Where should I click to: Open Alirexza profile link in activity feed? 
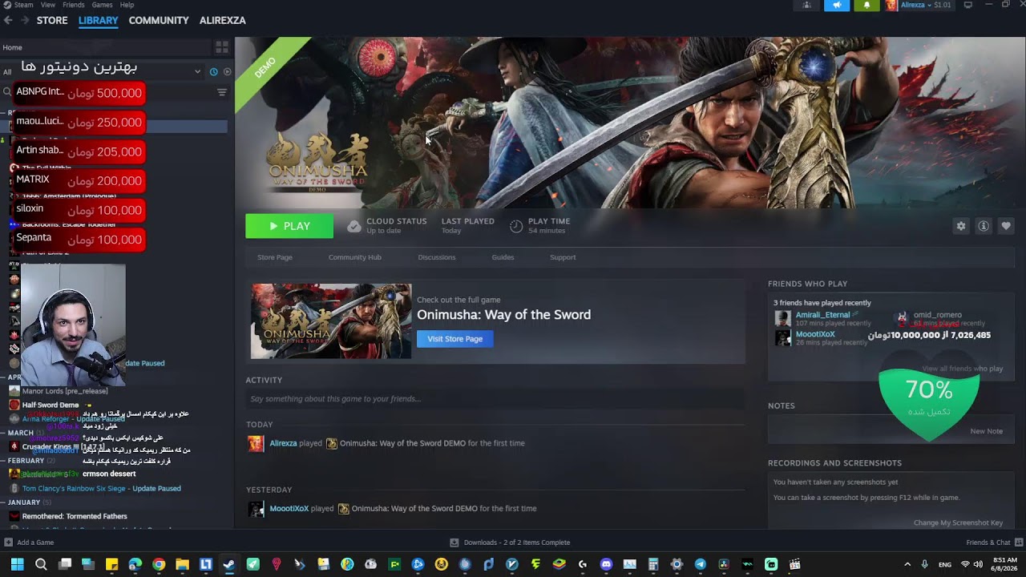(x=284, y=443)
